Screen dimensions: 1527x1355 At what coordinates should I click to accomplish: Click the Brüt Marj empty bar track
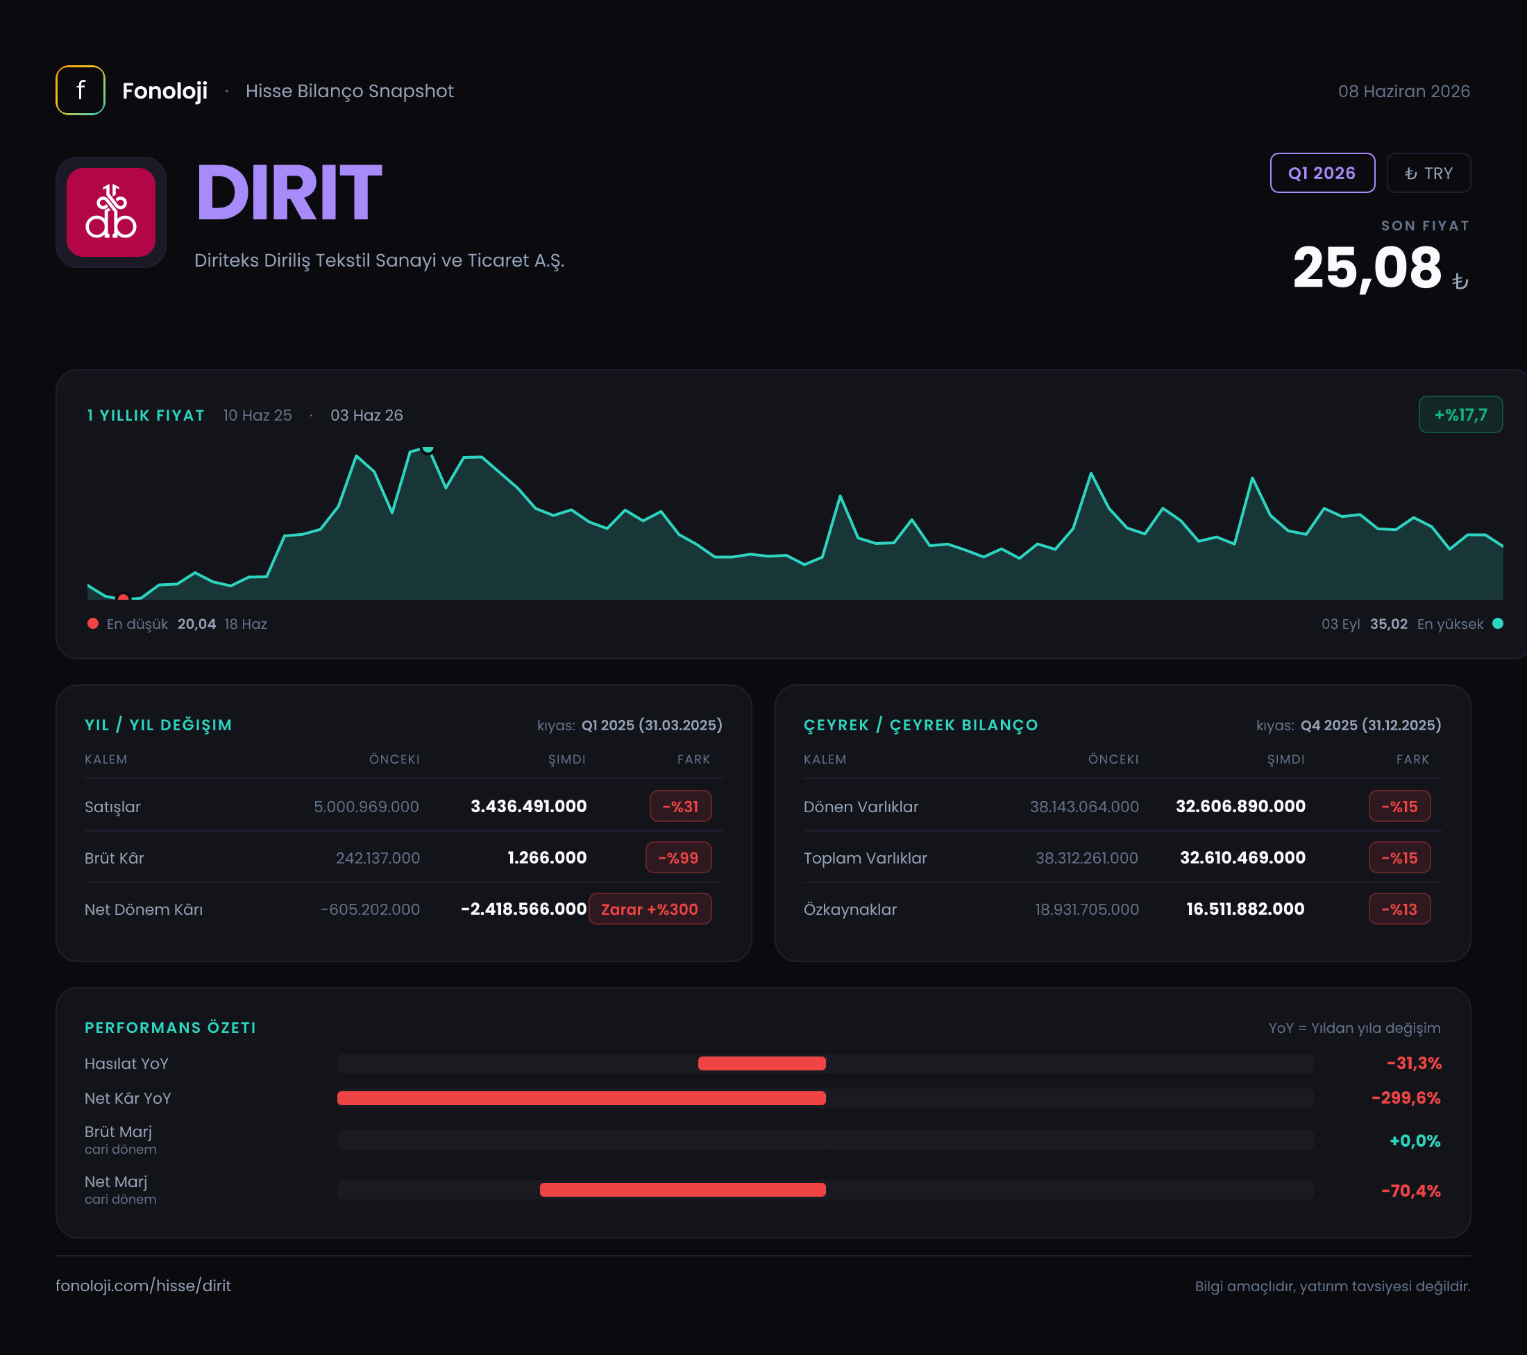tap(825, 1140)
